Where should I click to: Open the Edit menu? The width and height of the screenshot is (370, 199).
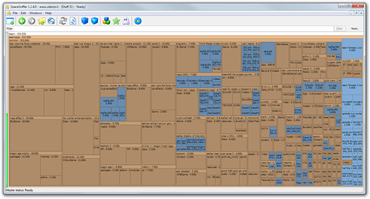(23, 13)
